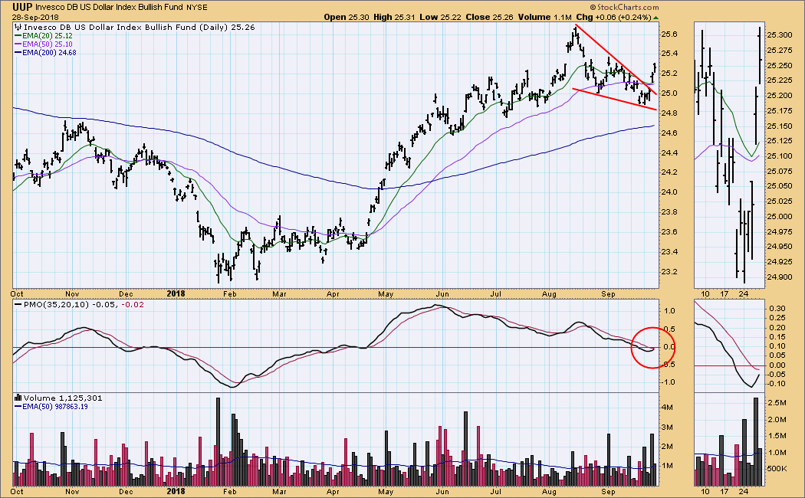
Task: Click the PMO(35,20,10) line marker icon
Action: pos(18,306)
